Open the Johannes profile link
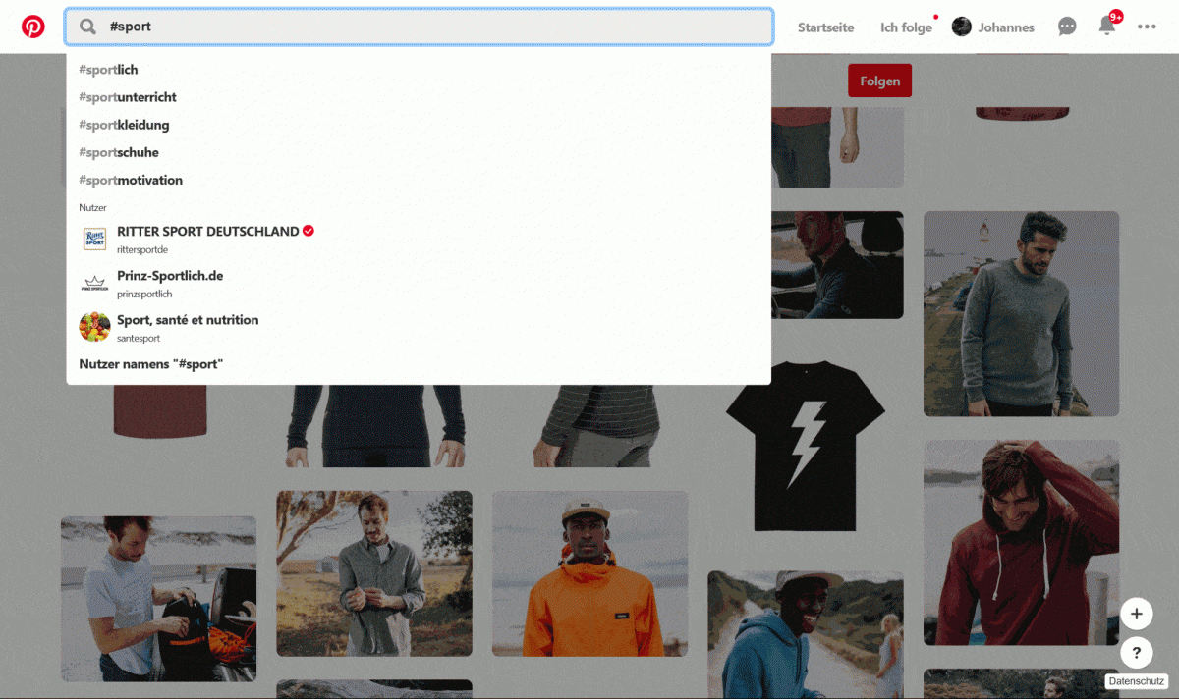 coord(994,27)
